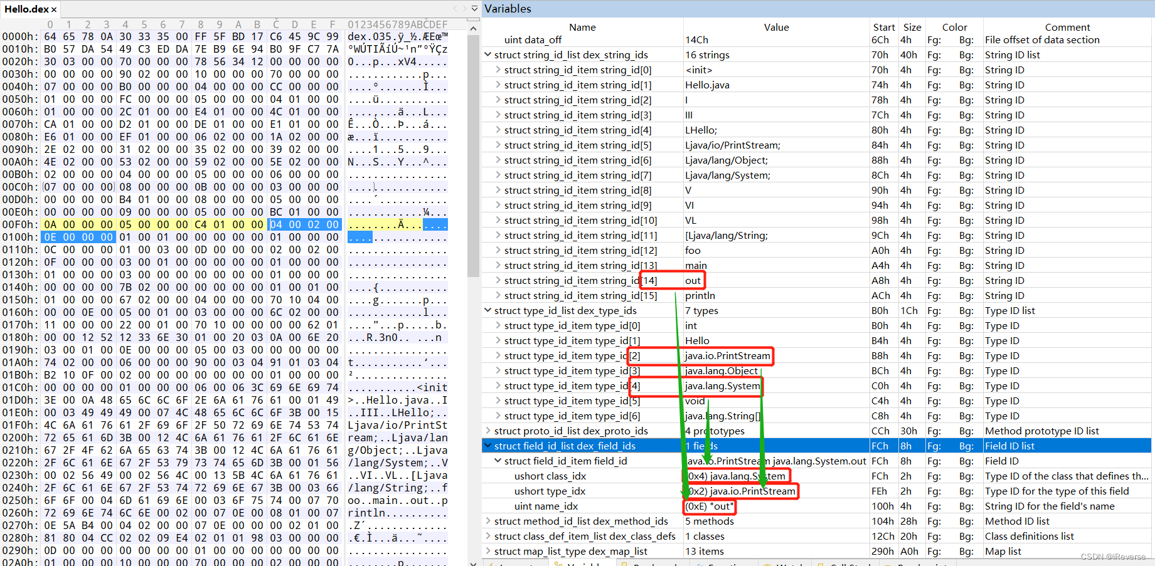Viewport: 1155px width, 566px height.
Task: Click comment 'File offset of data section'
Action: point(1042,39)
